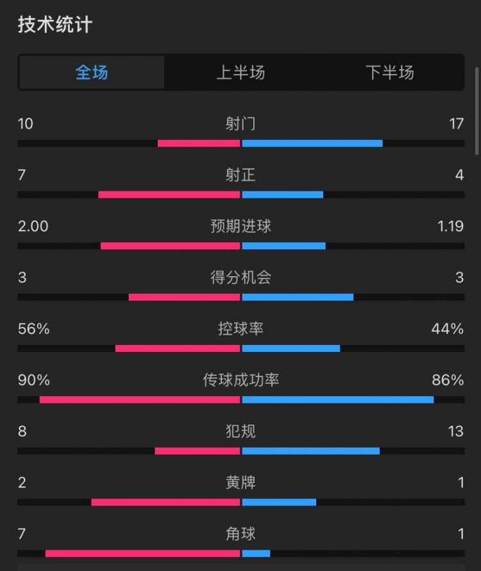481x571 pixels.
Task: Click the pink bar under 传球成功率
Action: point(140,400)
